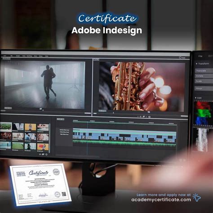Select the white luma waveform scope
Screen dimensions: 213x213
point(203,140)
